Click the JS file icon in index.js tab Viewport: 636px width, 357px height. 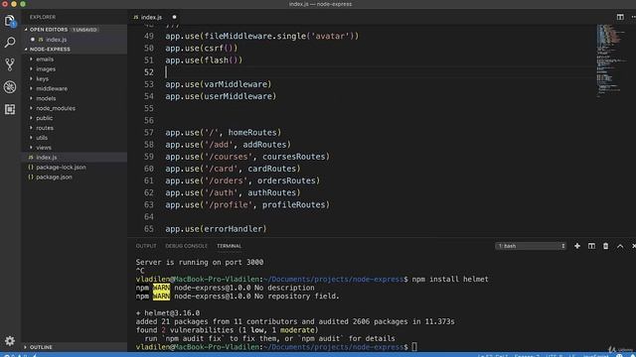pos(136,17)
